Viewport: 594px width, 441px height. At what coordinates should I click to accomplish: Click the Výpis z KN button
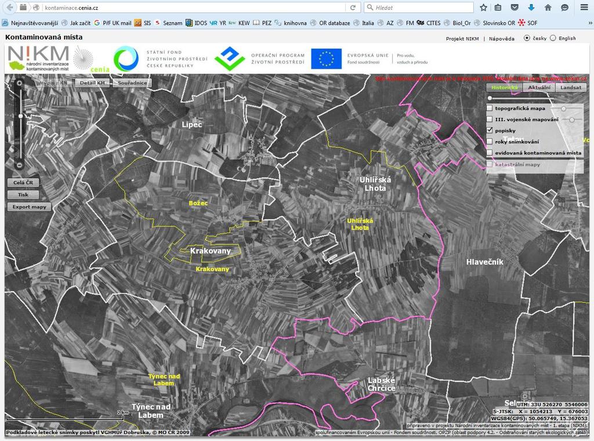click(x=53, y=83)
